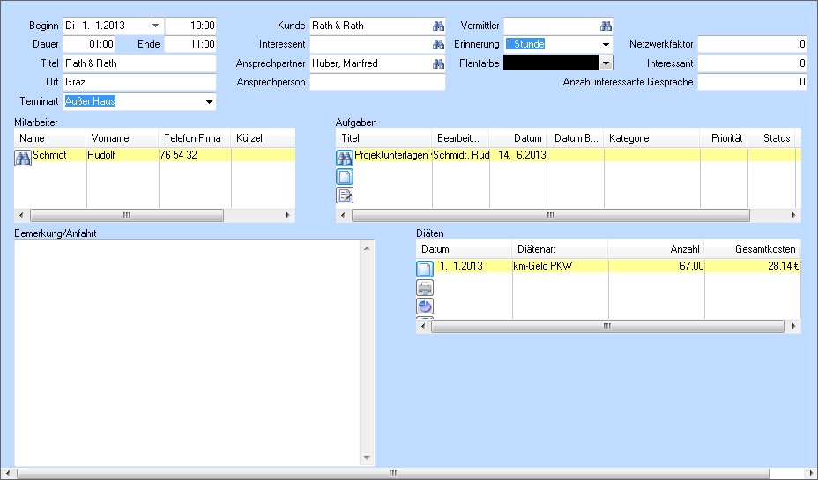The width and height of the screenshot is (818, 480).
Task: Click into the Bemerkung/Anfahrt text area
Action: pyautogui.click(x=190, y=352)
